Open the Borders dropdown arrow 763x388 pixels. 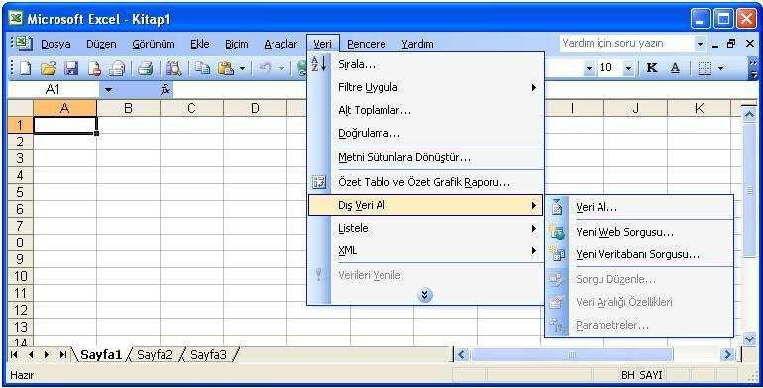721,68
